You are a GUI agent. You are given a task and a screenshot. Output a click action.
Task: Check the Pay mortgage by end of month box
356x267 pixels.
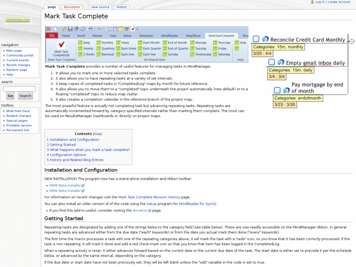(277, 90)
